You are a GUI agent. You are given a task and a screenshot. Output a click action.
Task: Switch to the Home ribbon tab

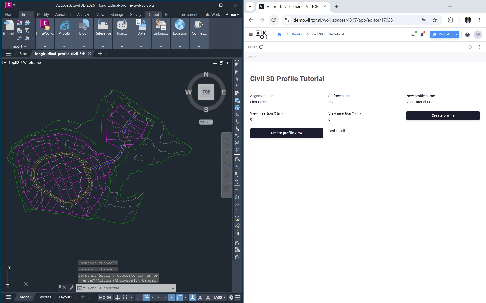[x=10, y=15]
